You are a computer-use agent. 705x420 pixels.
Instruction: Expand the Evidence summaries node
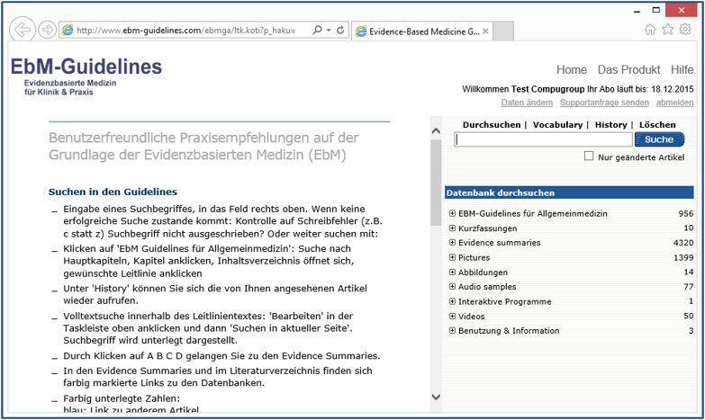point(452,243)
